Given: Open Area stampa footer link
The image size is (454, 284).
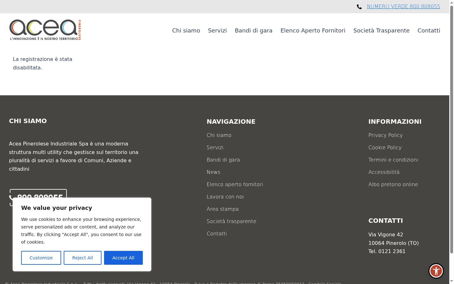Looking at the screenshot, I should pos(223,209).
